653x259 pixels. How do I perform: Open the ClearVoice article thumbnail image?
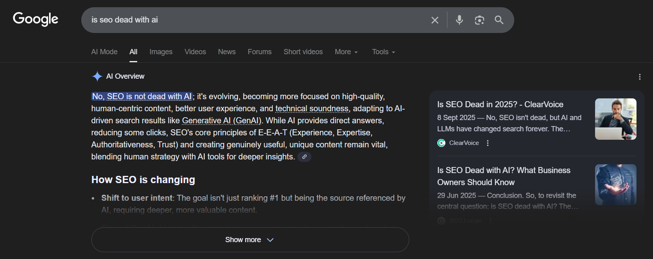(616, 119)
